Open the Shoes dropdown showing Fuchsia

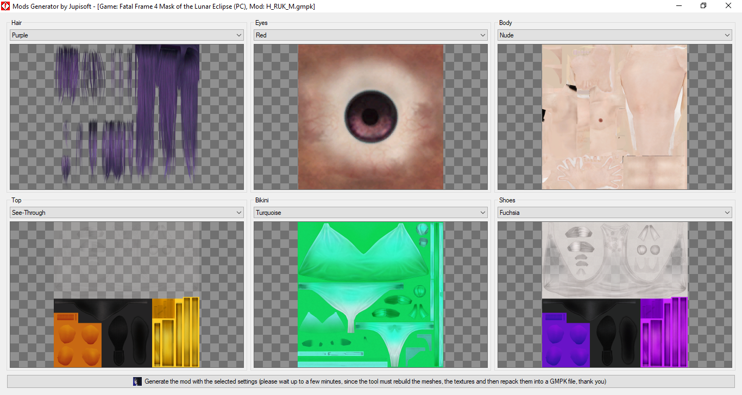tap(614, 213)
